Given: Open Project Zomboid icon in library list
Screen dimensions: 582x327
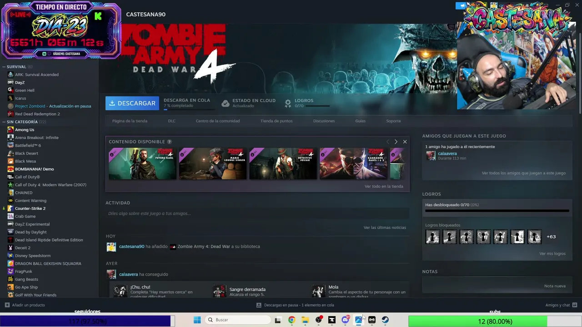Looking at the screenshot, I should pyautogui.click(x=10, y=106).
